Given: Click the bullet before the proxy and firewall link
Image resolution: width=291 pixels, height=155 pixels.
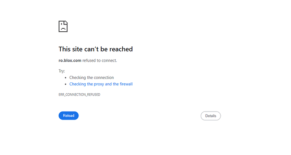Looking at the screenshot, I should (65, 84).
